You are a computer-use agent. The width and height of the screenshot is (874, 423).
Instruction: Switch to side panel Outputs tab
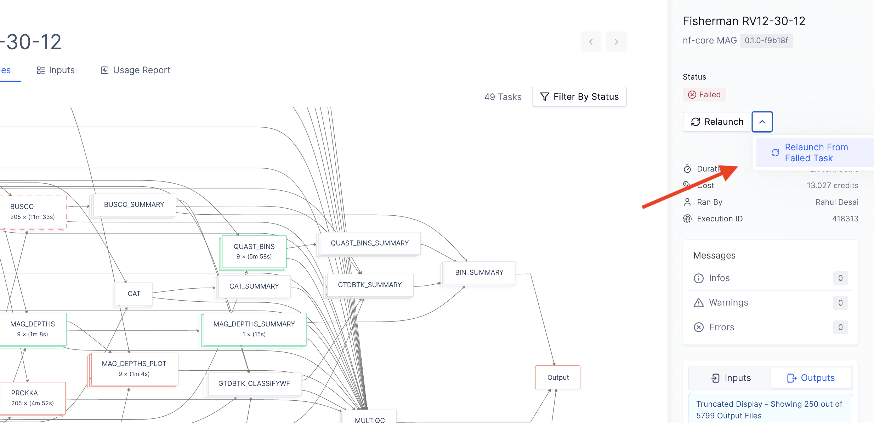(811, 378)
